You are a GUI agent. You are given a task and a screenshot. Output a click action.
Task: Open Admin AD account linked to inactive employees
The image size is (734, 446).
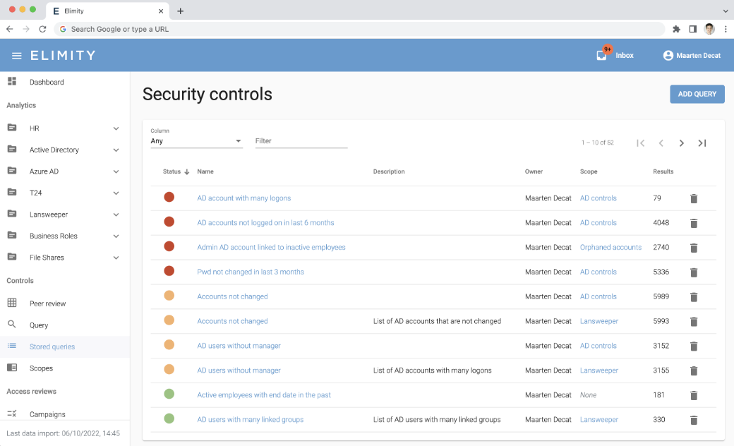271,247
